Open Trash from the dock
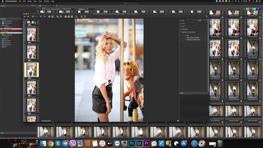The image size is (263, 148). pos(220,143)
